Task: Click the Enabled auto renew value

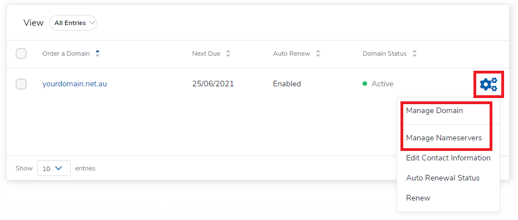Action: tap(287, 84)
